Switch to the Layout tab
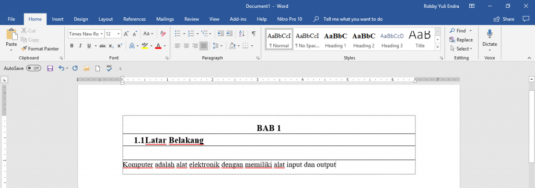The width and height of the screenshot is (535, 188). tap(106, 19)
